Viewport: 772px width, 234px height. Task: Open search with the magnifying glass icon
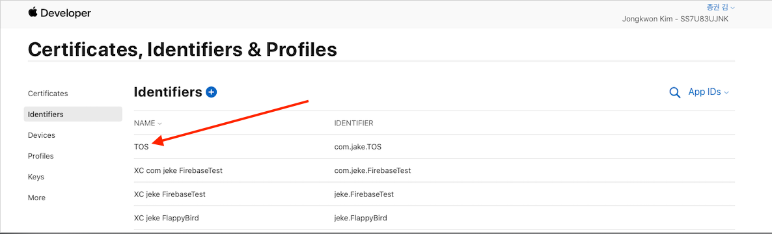pyautogui.click(x=675, y=92)
